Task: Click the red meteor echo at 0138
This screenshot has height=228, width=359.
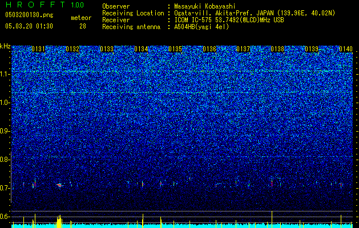Action: (x=272, y=184)
